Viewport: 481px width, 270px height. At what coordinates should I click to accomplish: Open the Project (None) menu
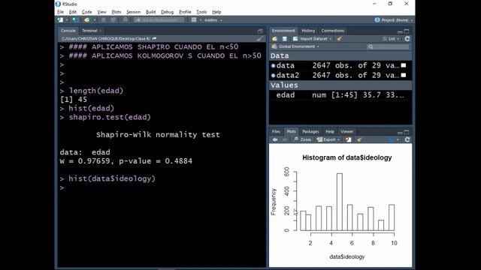point(394,20)
